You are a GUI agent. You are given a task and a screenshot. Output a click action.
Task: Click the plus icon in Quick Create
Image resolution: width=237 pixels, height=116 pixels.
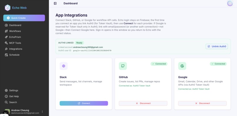click(x=8, y=18)
